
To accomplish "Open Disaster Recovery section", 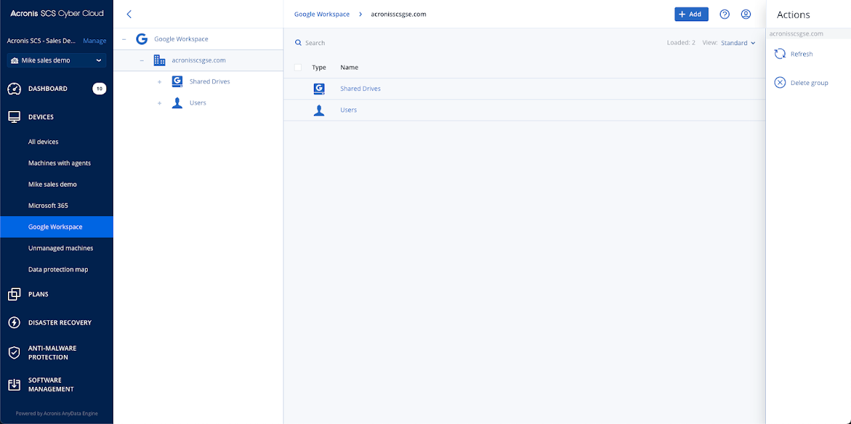I will point(60,323).
